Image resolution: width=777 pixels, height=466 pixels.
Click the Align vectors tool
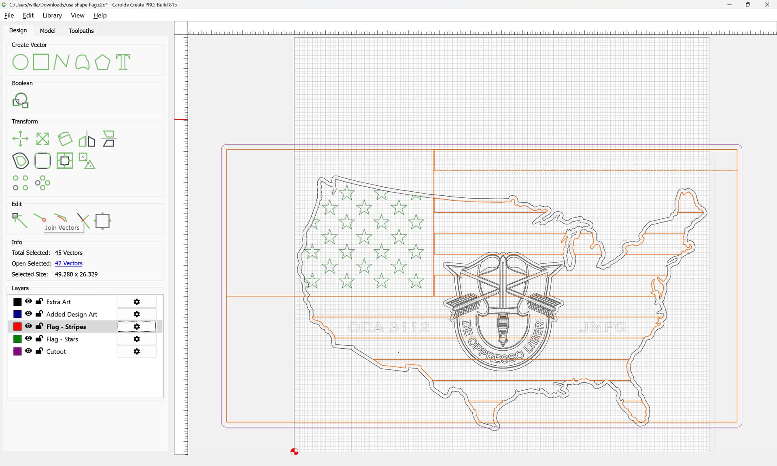108,139
